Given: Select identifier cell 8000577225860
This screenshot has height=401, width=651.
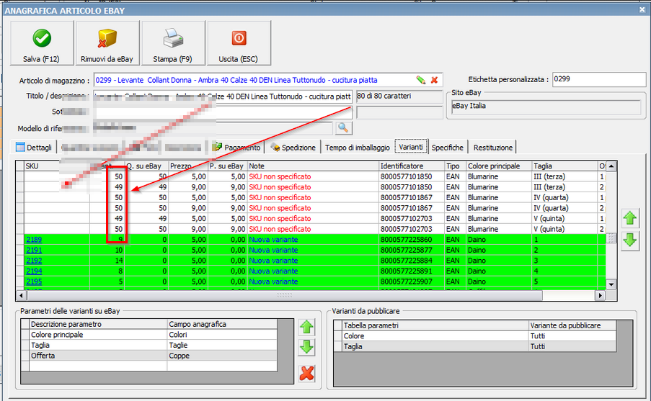Looking at the screenshot, I should point(412,239).
